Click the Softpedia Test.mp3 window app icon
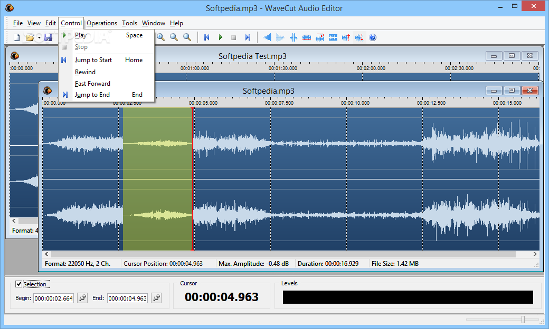The image size is (549, 329). [15, 56]
